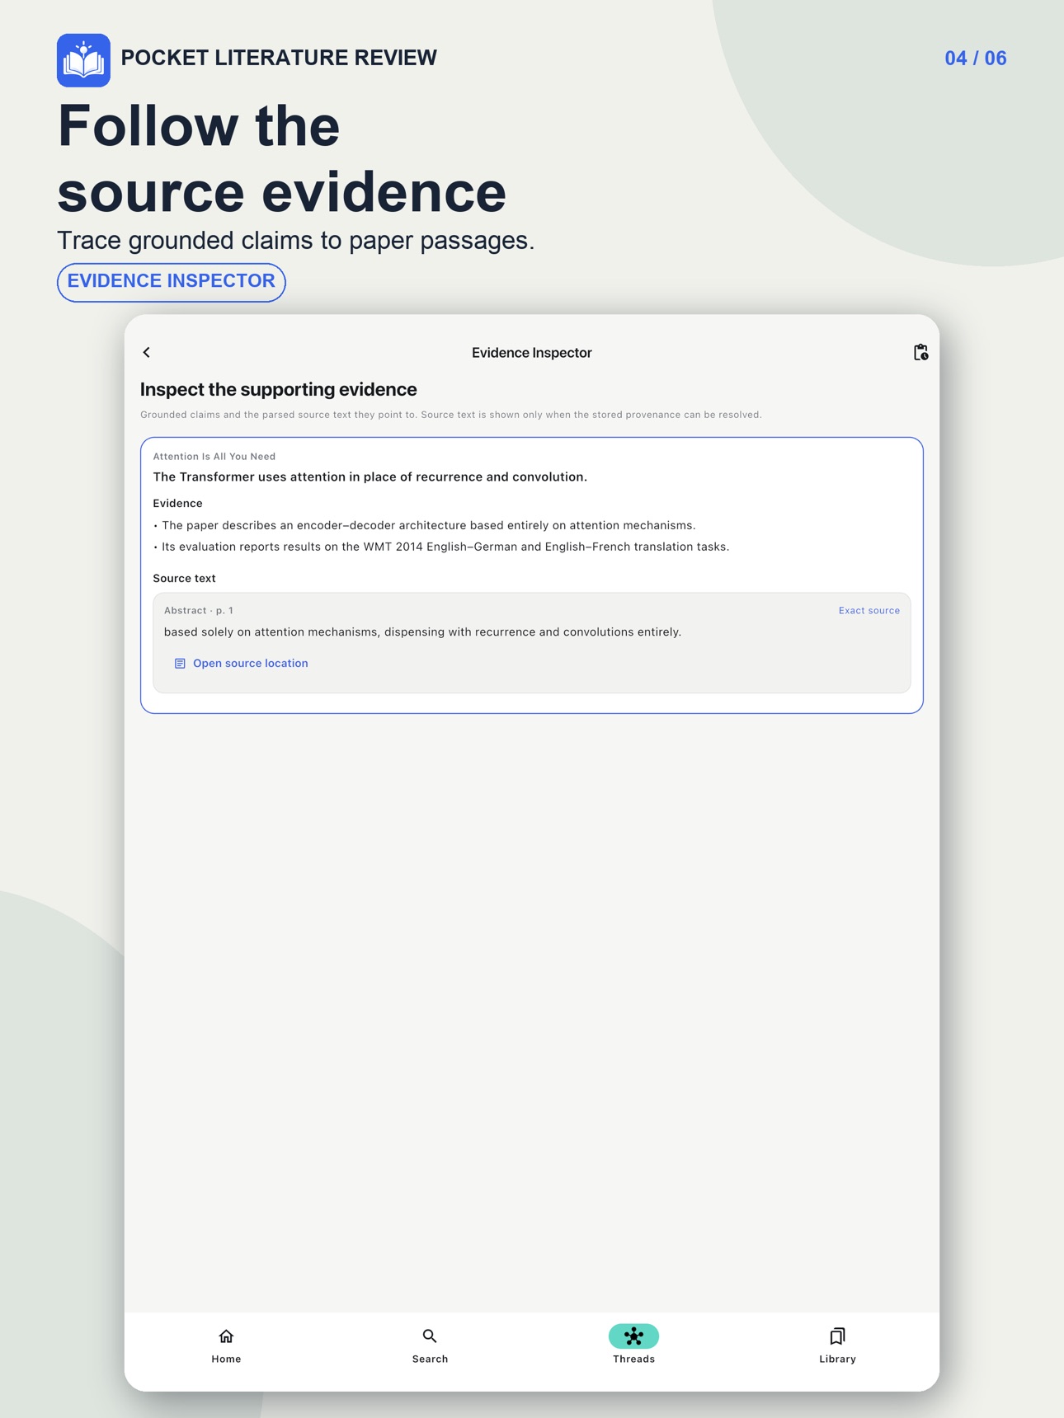1064x1418 pixels.
Task: Open the Home tab
Action: (226, 1345)
